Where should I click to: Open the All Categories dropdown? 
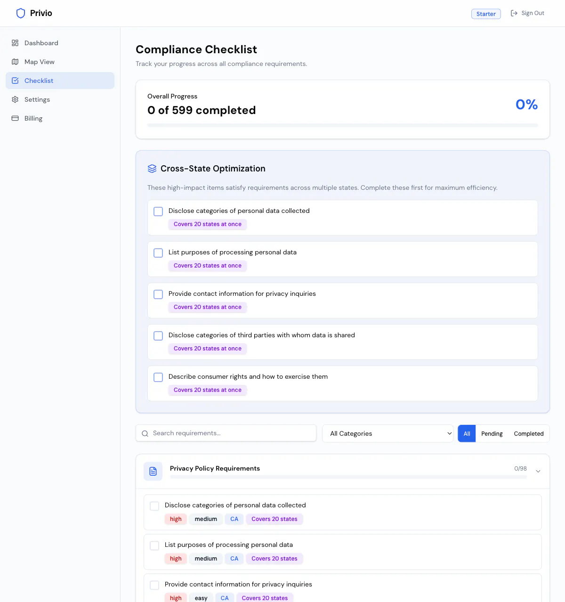point(388,433)
